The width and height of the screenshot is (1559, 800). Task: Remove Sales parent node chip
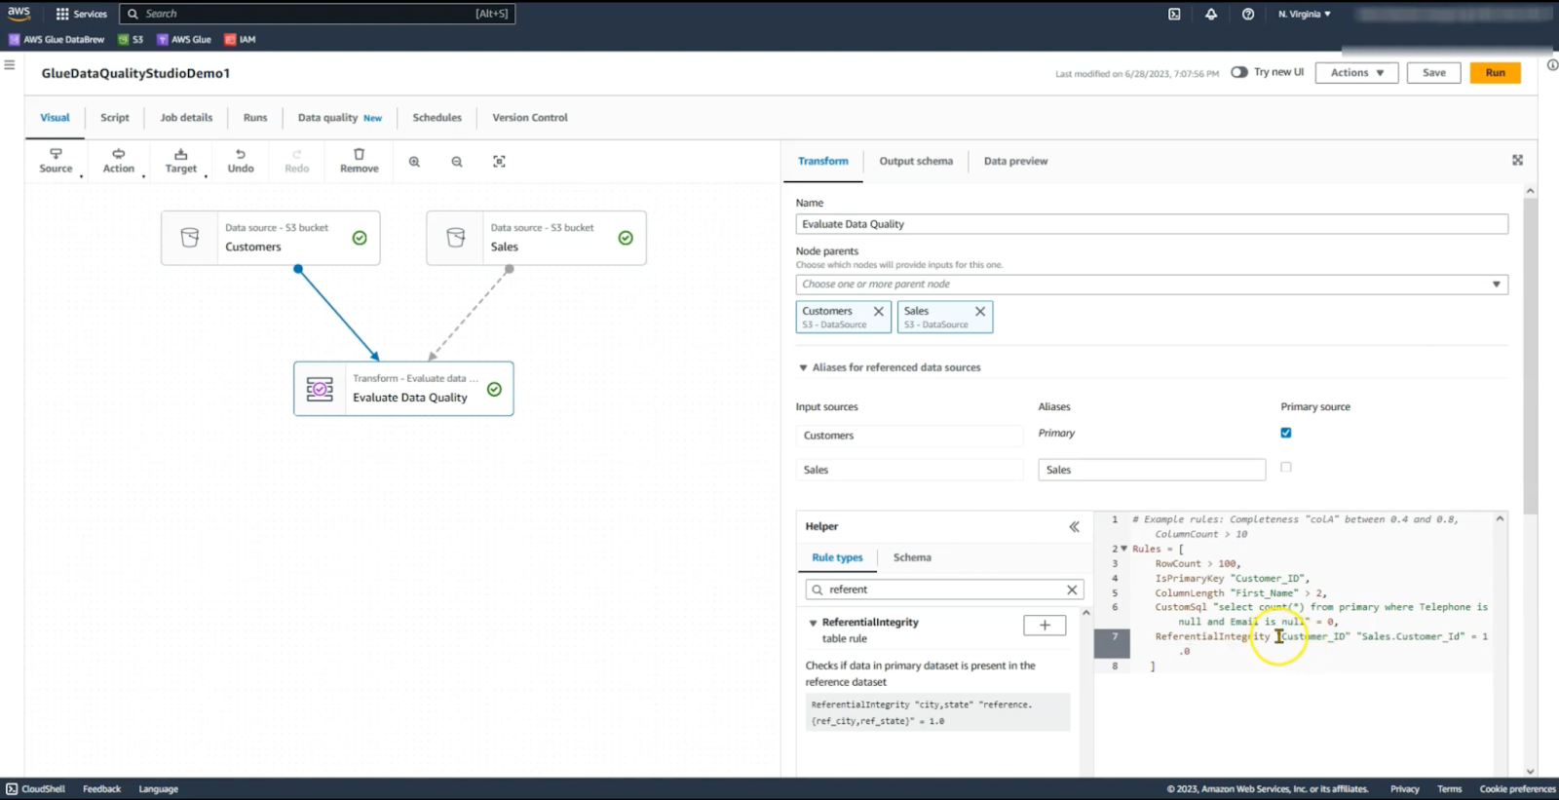980,311
